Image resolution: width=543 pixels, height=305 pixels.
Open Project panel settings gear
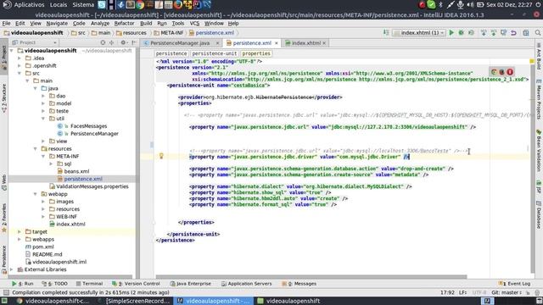pyautogui.click(x=123, y=42)
